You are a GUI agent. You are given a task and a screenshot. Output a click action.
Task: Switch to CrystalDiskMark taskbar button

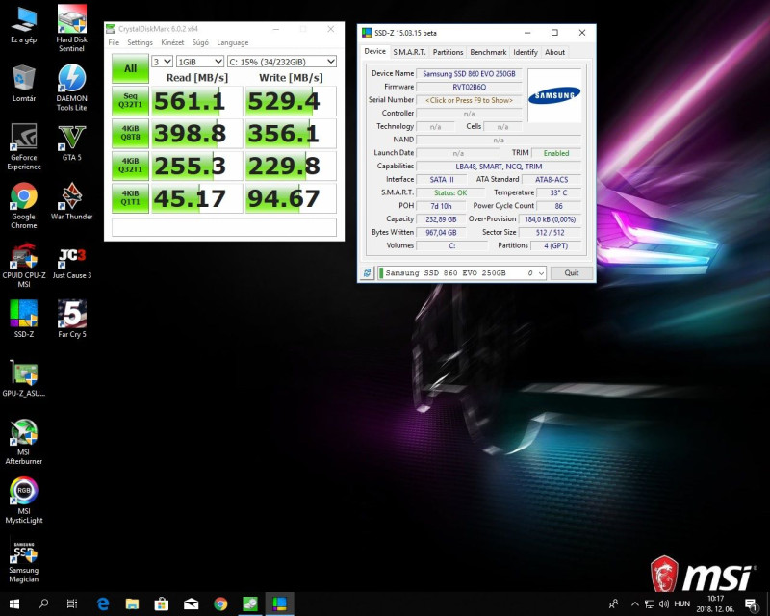click(250, 603)
